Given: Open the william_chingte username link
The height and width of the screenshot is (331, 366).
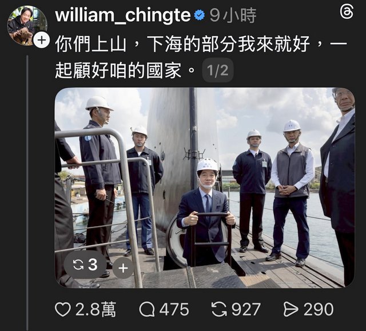Looking at the screenshot, I should click(x=123, y=15).
